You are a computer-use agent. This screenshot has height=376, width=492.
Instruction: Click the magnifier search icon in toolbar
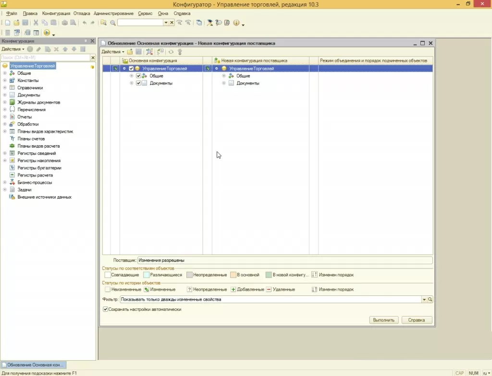pyautogui.click(x=112, y=23)
